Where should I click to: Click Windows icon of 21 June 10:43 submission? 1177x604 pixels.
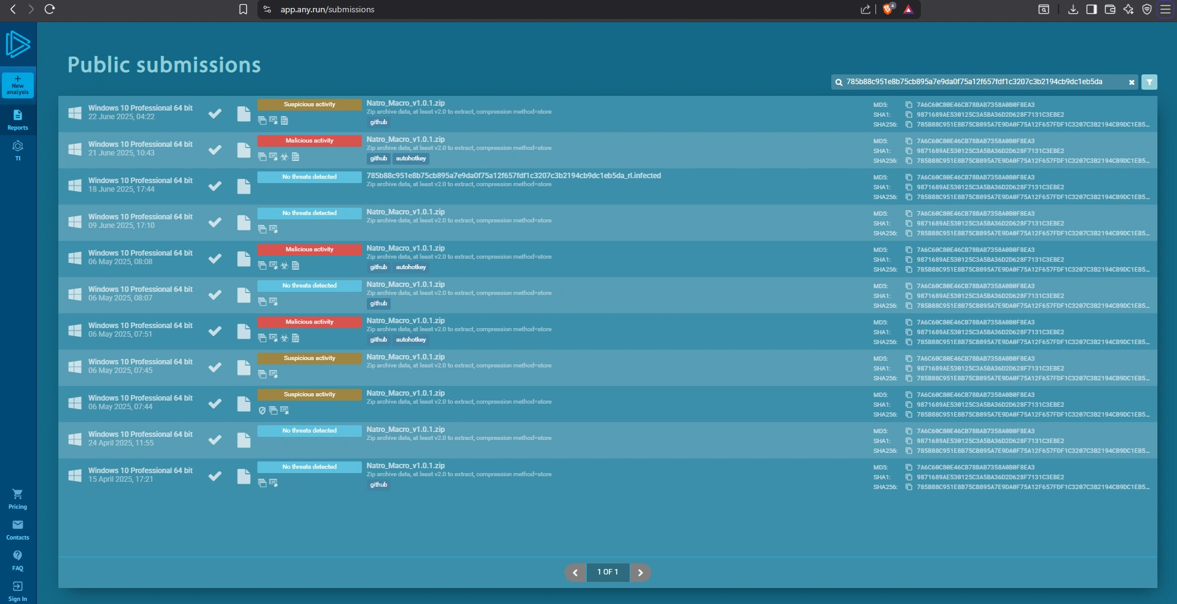75,149
